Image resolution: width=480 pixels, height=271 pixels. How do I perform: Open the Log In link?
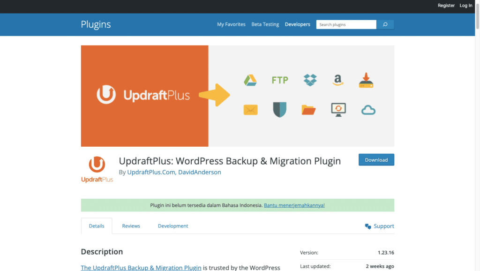coord(466,6)
